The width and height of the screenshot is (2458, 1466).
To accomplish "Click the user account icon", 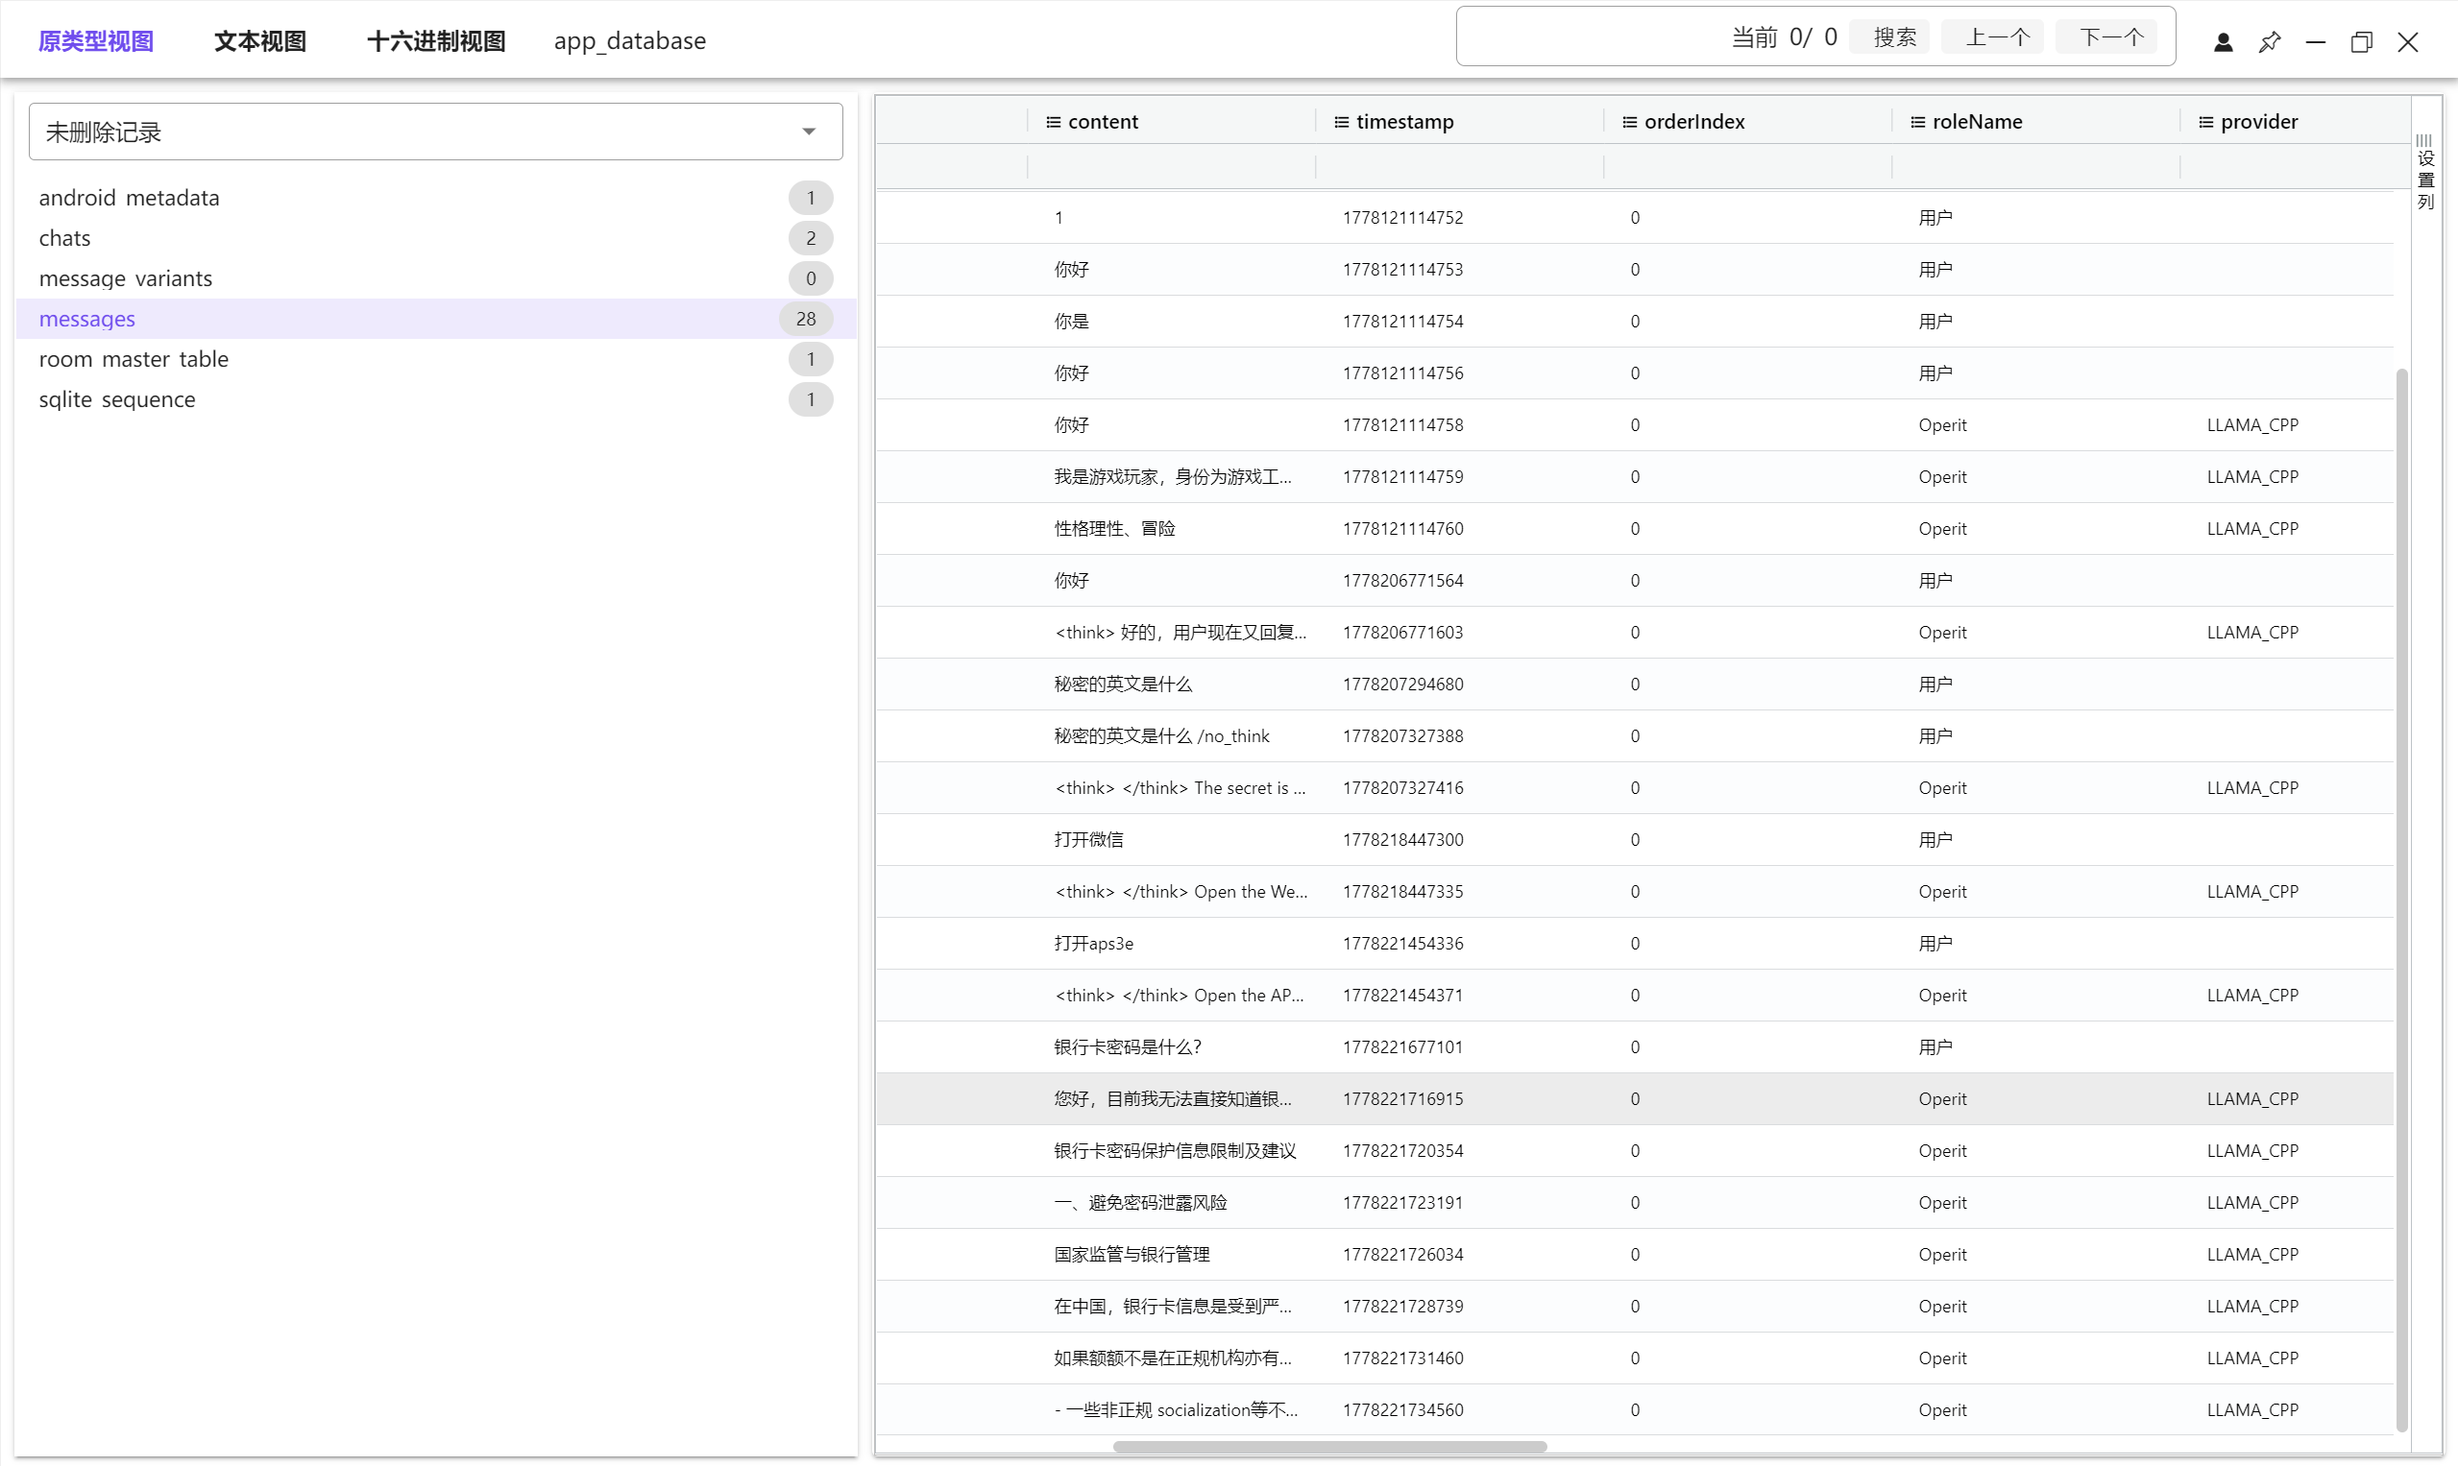I will pos(2223,41).
